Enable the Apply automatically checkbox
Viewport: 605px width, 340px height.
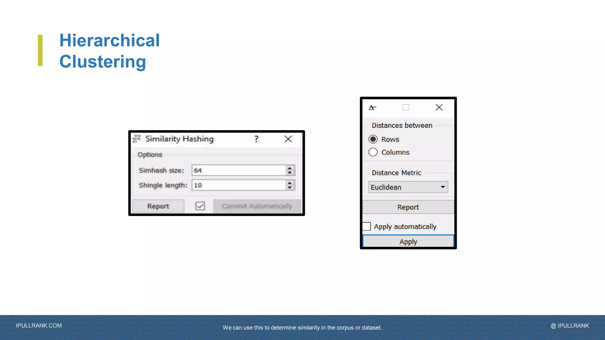[x=367, y=226]
